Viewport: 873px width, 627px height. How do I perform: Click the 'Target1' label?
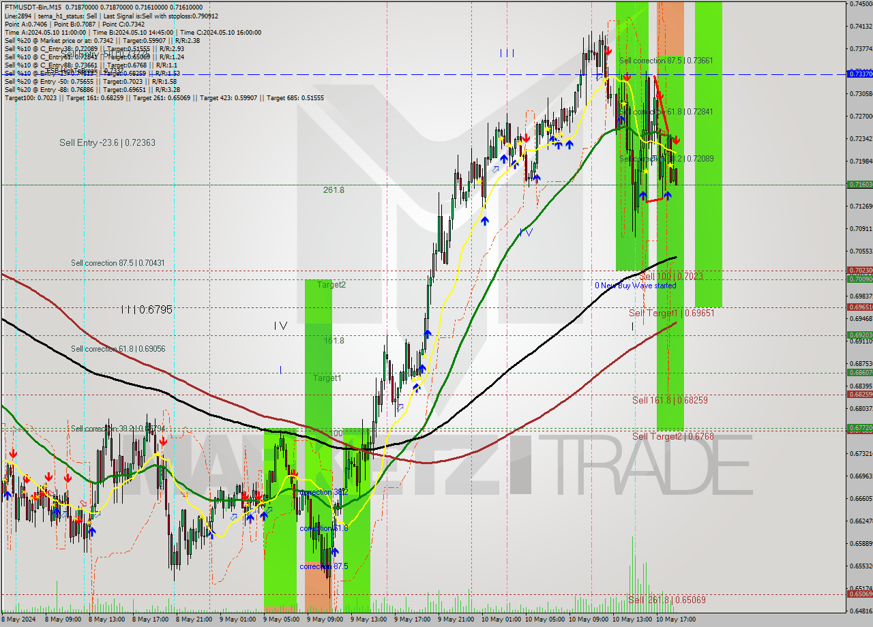pos(327,378)
